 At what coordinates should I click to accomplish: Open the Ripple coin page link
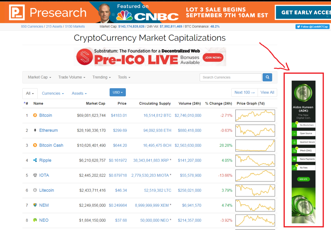click(45, 160)
